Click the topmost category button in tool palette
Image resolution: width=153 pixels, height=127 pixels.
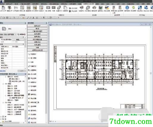pos(37,26)
